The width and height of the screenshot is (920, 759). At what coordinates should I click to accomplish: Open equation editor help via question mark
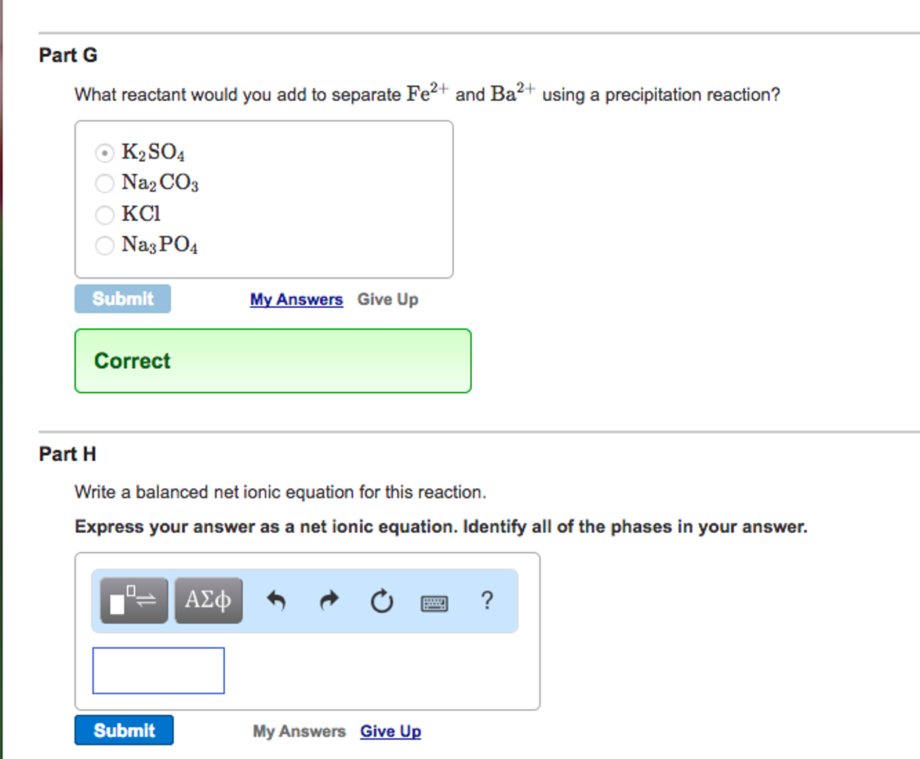pyautogui.click(x=487, y=600)
